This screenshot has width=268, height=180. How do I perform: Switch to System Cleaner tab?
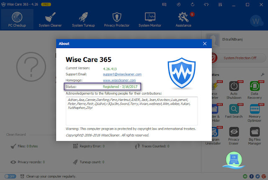[x=50, y=20]
